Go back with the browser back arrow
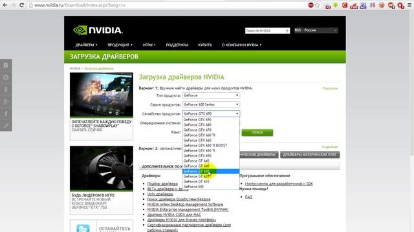Viewport: 414px width, 232px height. (x=5, y=5)
